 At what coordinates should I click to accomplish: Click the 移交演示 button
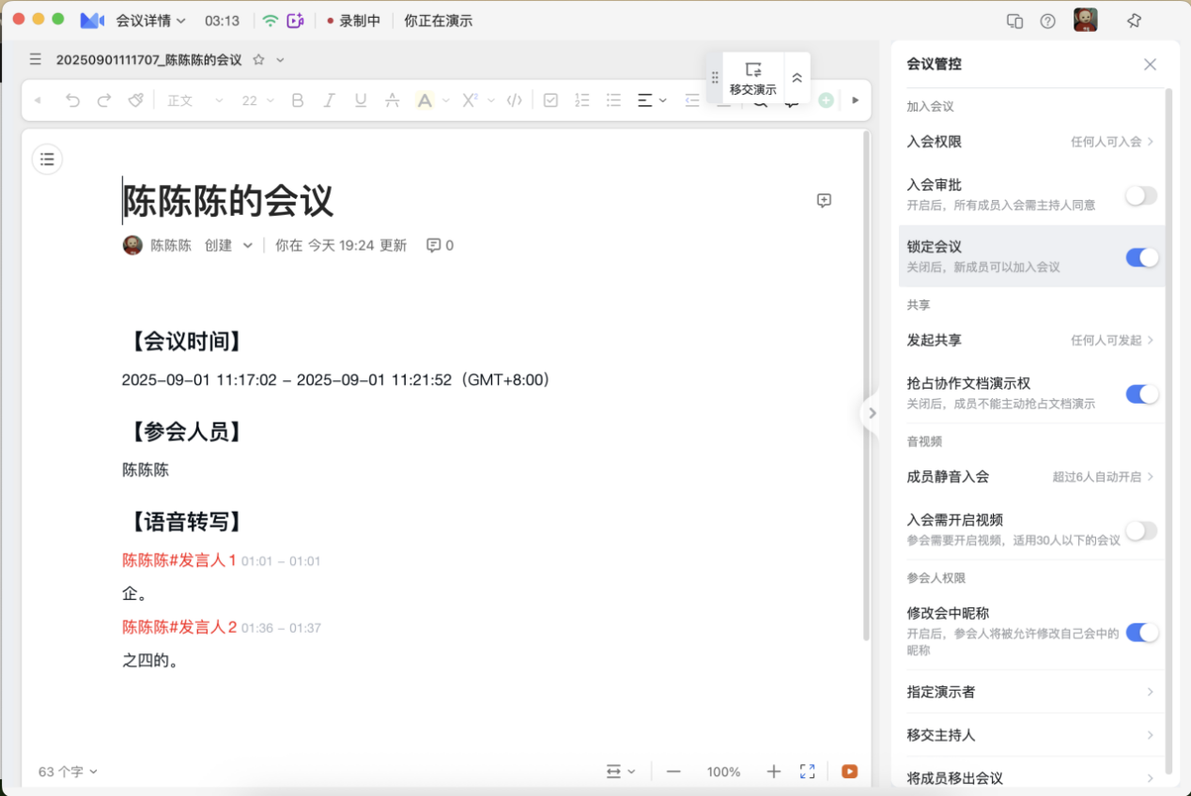[x=753, y=78]
